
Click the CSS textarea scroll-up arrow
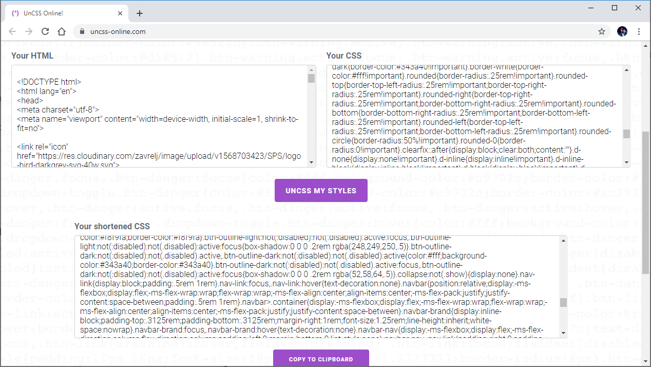pos(626,69)
